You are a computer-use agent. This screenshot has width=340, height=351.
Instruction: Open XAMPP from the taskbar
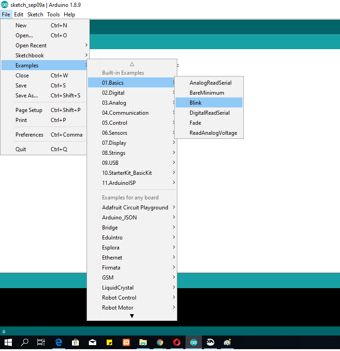tap(126, 342)
